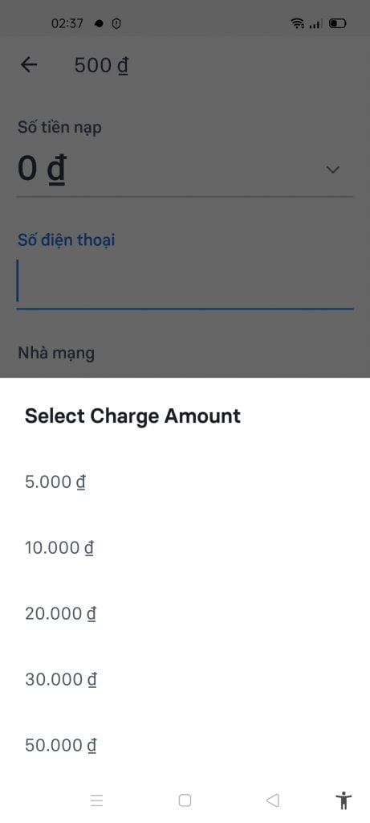Pick the 50.000 đ charge amount
The image size is (370, 823).
185,745
